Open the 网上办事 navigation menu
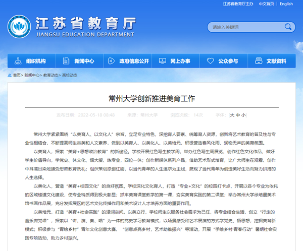Viewport: 303px width, 251px height. [x=180, y=61]
